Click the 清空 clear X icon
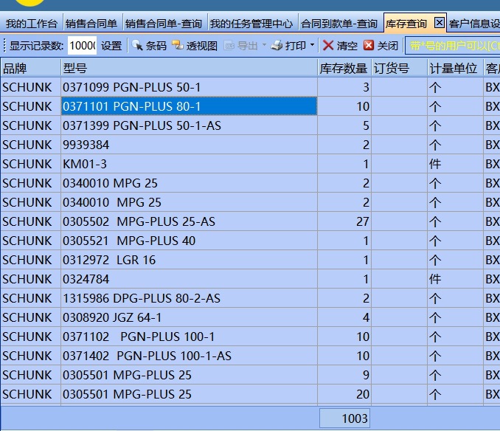Viewport: 500px width, 431px height. (x=329, y=46)
